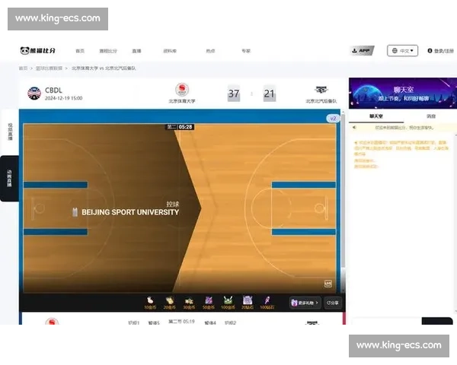Viewport: 457px width, 365px height.
Task: Toggle the v2 animation version badge
Action: click(x=332, y=119)
